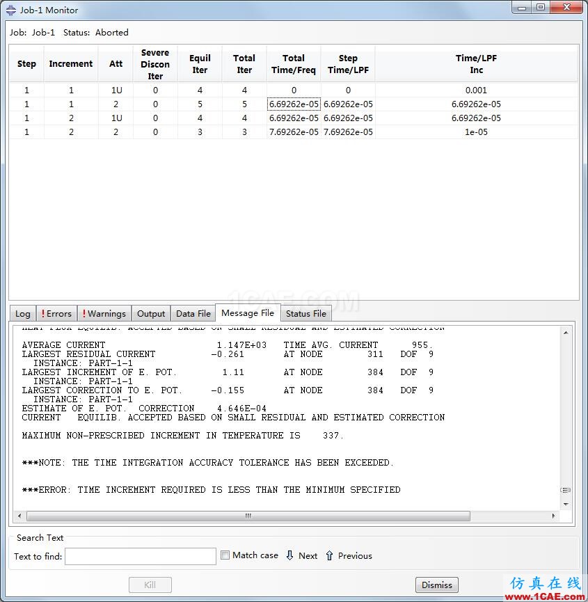
Task: Enable the Match case checkbox
Action: coord(225,555)
